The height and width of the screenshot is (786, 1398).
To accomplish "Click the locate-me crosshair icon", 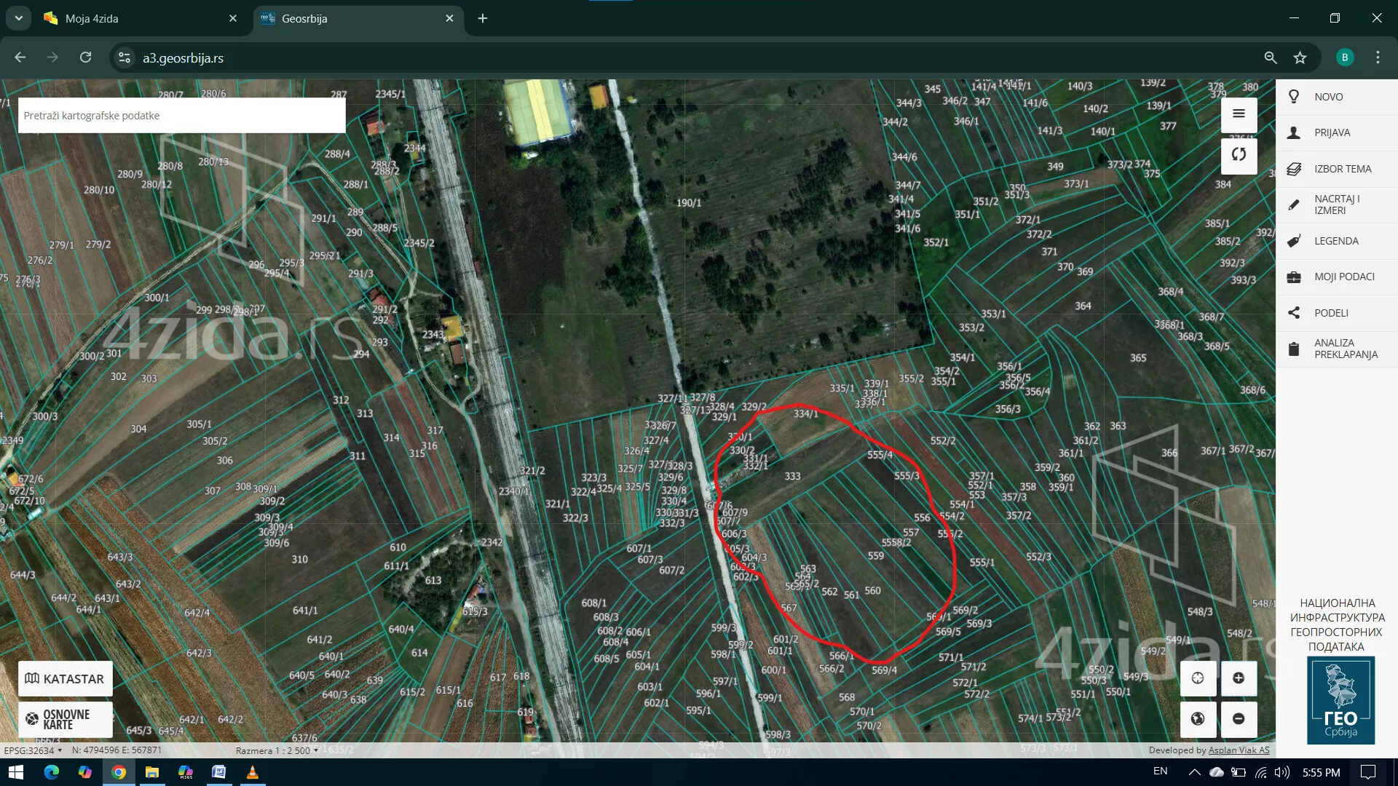I will point(1198,678).
